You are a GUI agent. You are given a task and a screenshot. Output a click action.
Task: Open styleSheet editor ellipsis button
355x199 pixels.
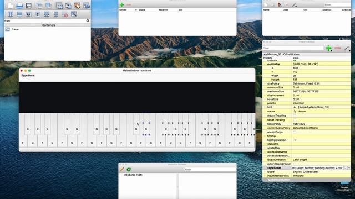(x=345, y=168)
